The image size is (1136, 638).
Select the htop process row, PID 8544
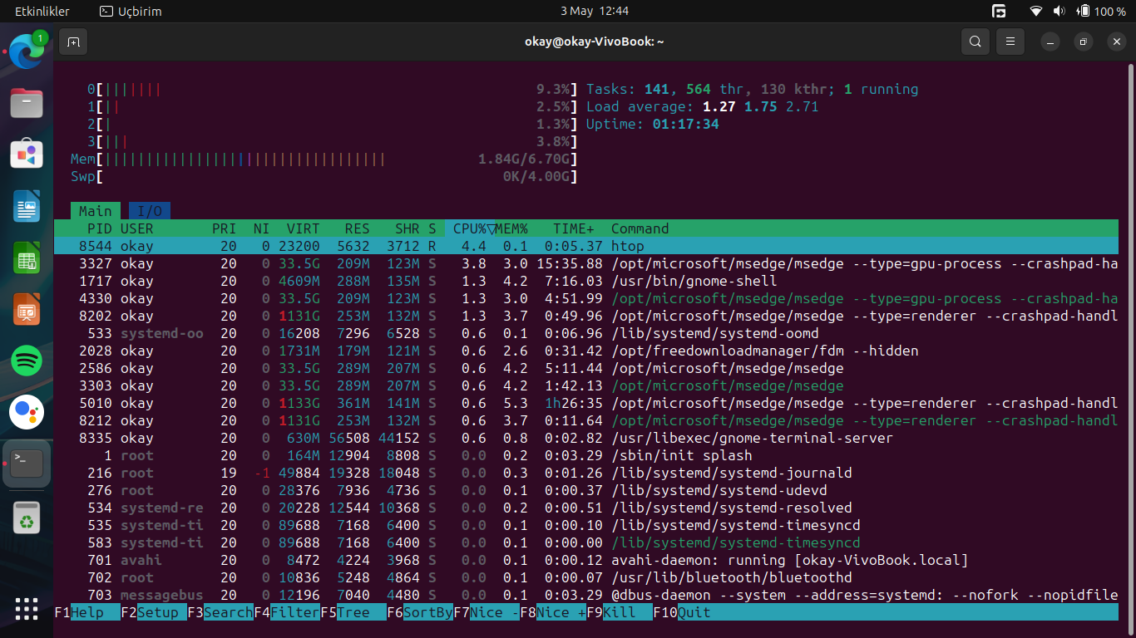click(x=586, y=246)
